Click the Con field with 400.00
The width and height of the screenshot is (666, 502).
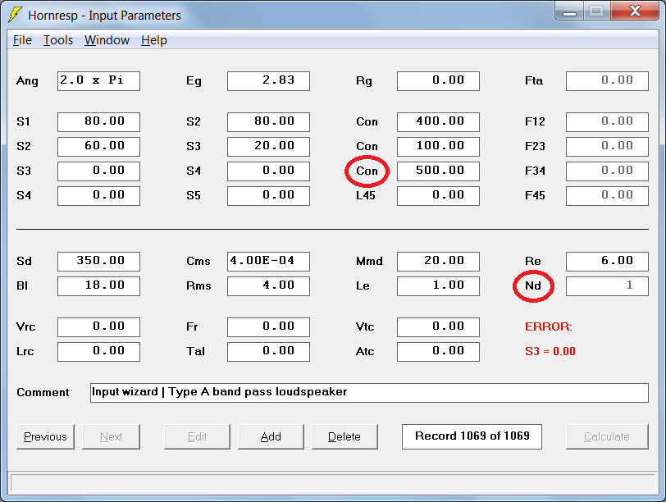(438, 122)
